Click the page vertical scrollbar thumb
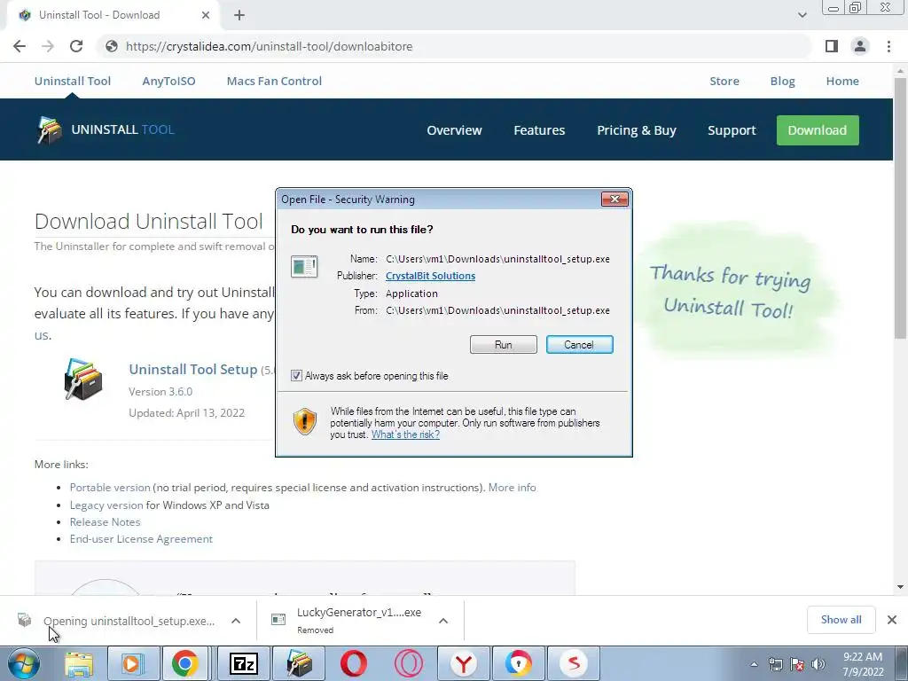This screenshot has width=908, height=681. click(x=900, y=208)
